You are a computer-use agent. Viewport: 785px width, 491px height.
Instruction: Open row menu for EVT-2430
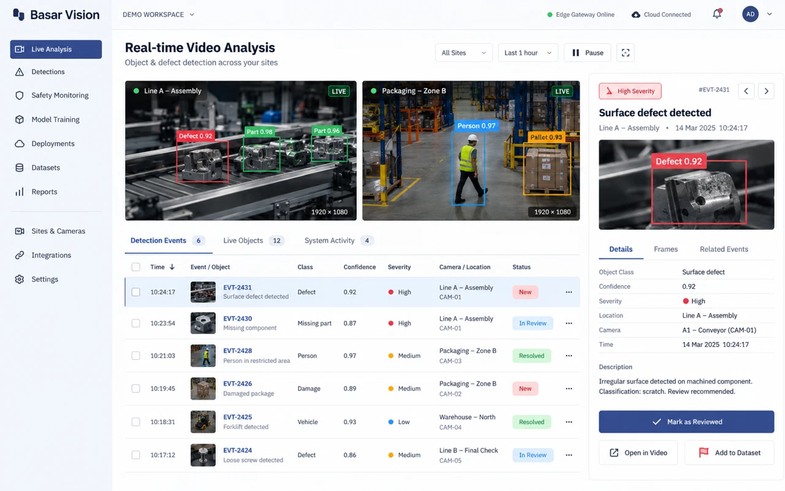tap(569, 323)
